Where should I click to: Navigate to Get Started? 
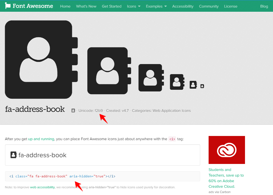[x=112, y=6]
